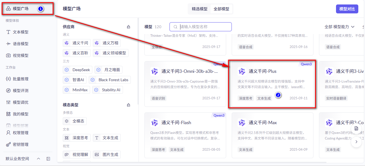Filter by 智谱AI provider
The height and width of the screenshot is (166, 365).
(75, 80)
